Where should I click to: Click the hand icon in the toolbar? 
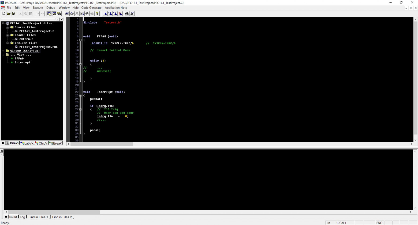(87, 14)
